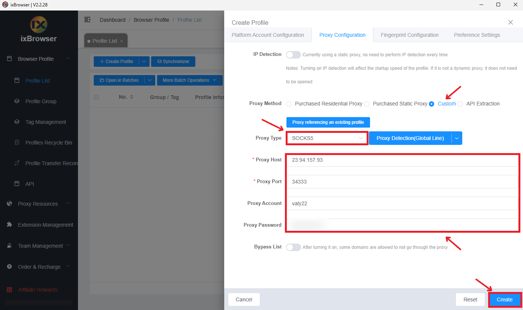Enable the IP Detection toggle
The width and height of the screenshot is (523, 310).
pos(294,54)
